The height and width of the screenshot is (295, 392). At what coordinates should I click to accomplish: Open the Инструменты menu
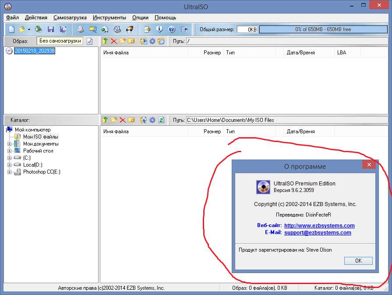[x=109, y=18]
